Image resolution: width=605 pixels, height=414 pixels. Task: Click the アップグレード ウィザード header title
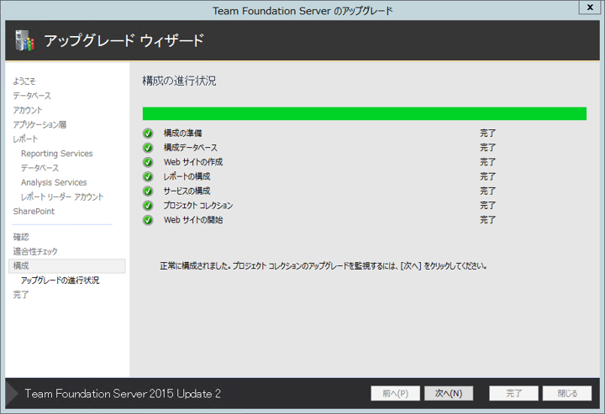coord(124,40)
